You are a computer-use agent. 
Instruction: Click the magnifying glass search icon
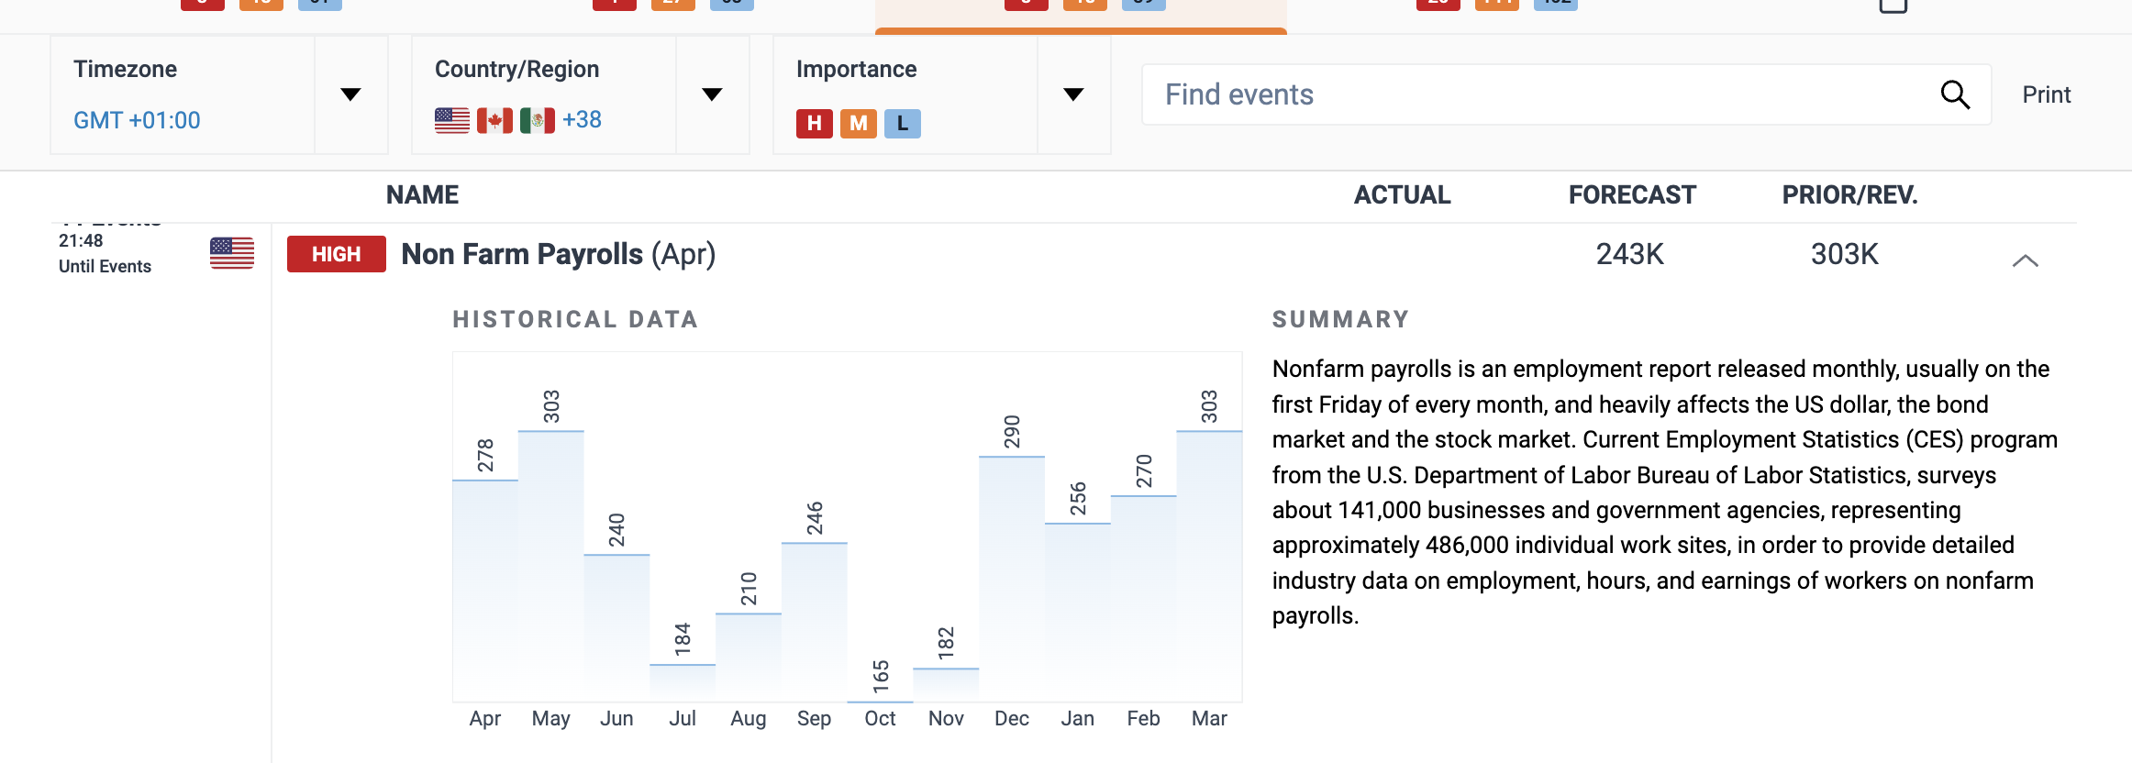(x=1955, y=94)
